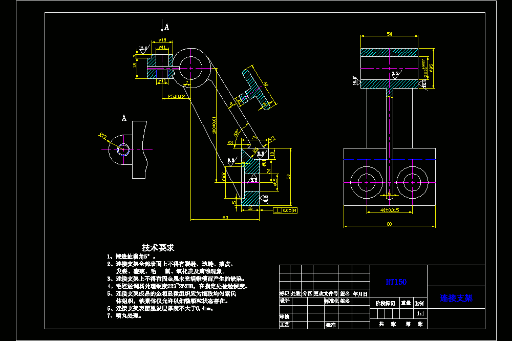Click the 更改文件号 title block cell
Viewport: 512px width, 341px height.
point(326,294)
